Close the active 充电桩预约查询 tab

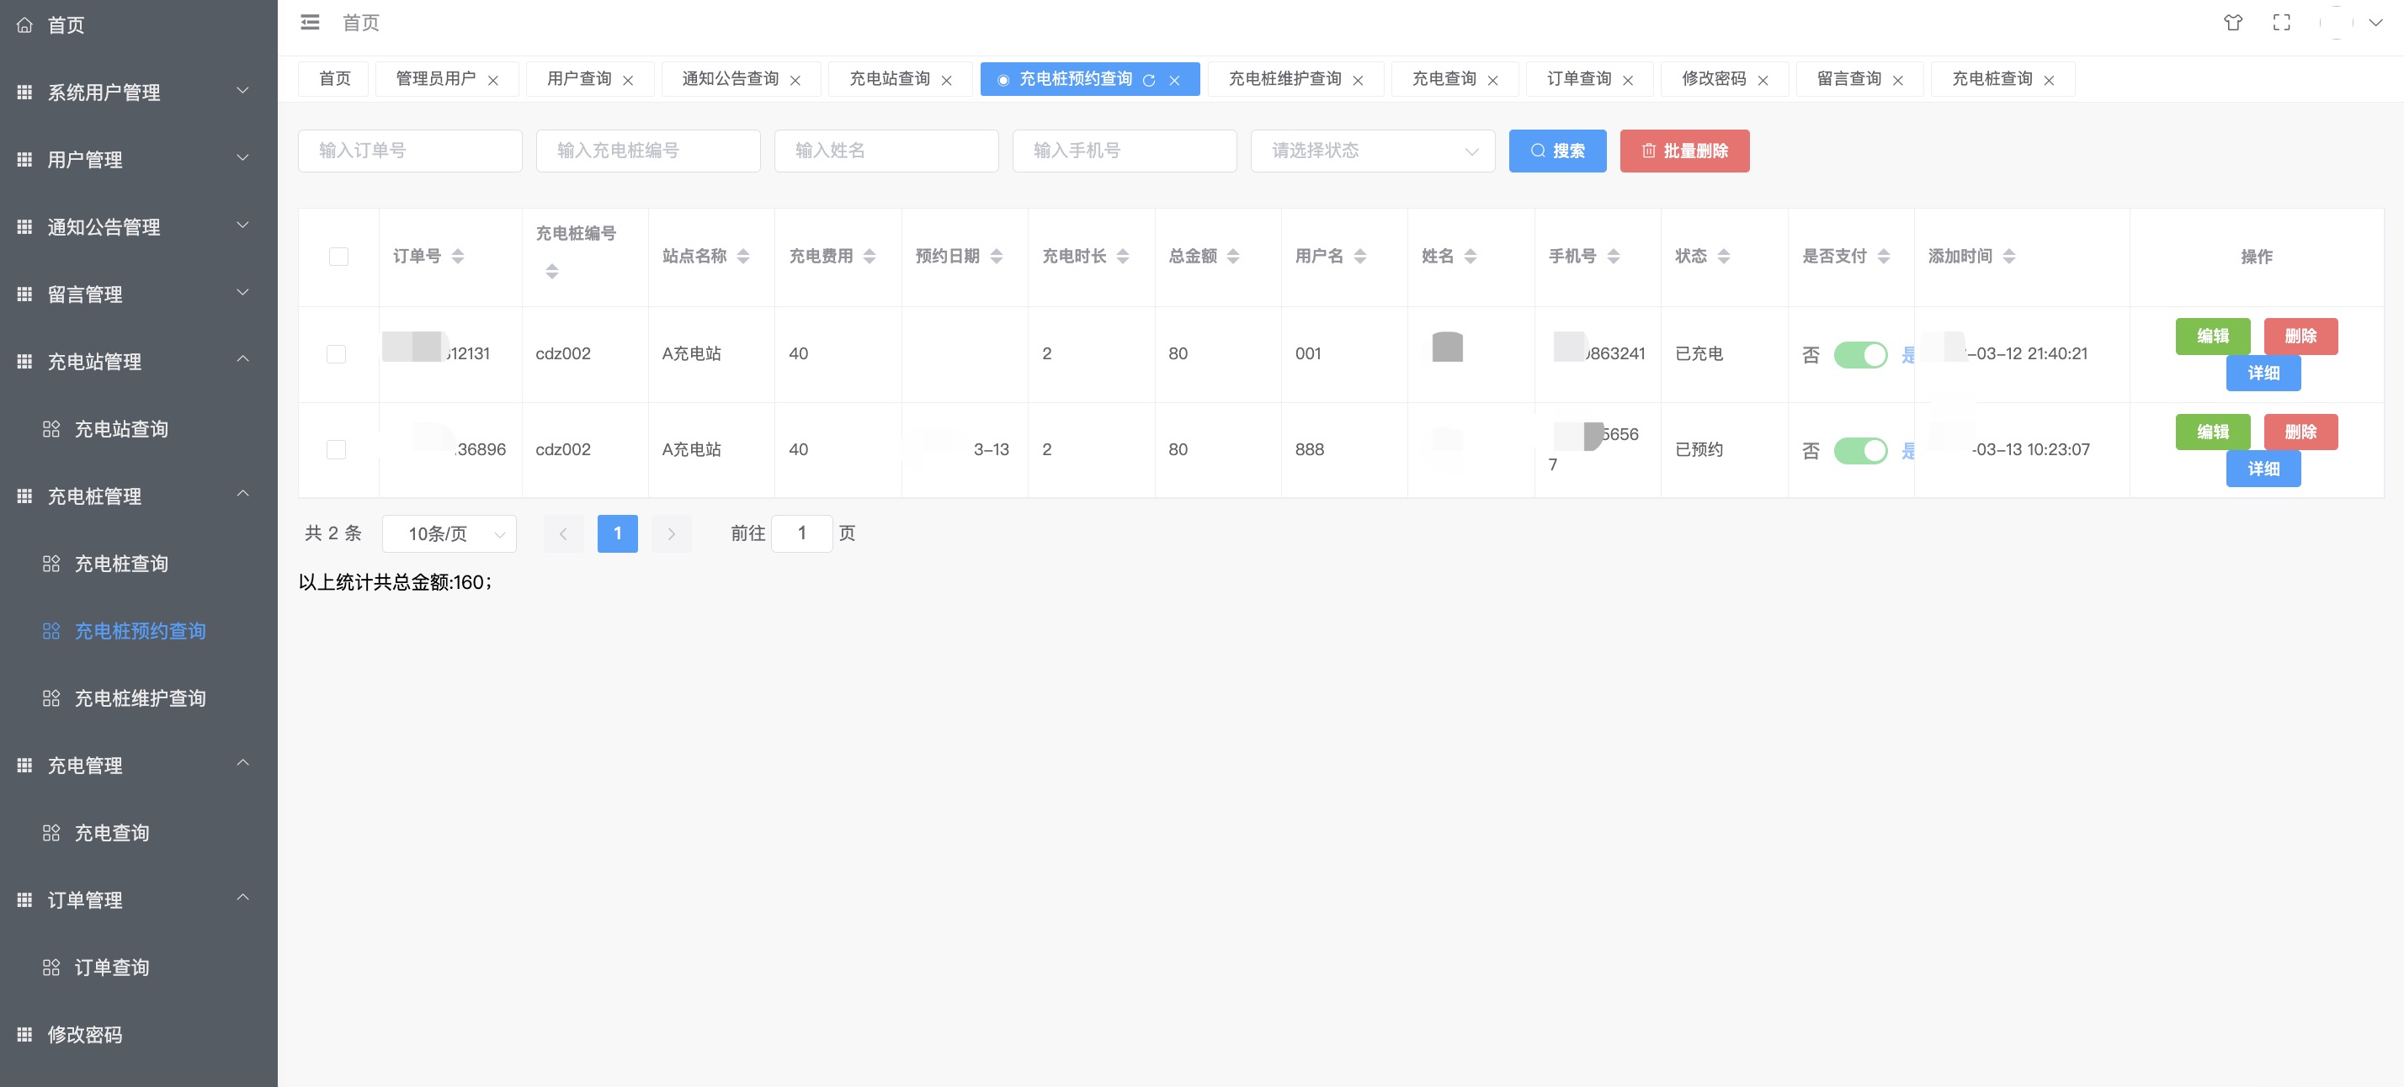pos(1174,80)
